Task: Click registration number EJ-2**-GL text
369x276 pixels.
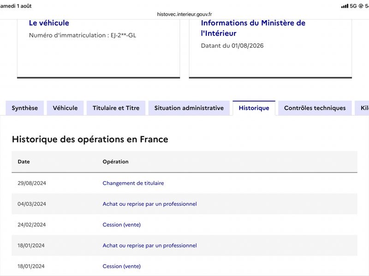Action: pos(123,35)
